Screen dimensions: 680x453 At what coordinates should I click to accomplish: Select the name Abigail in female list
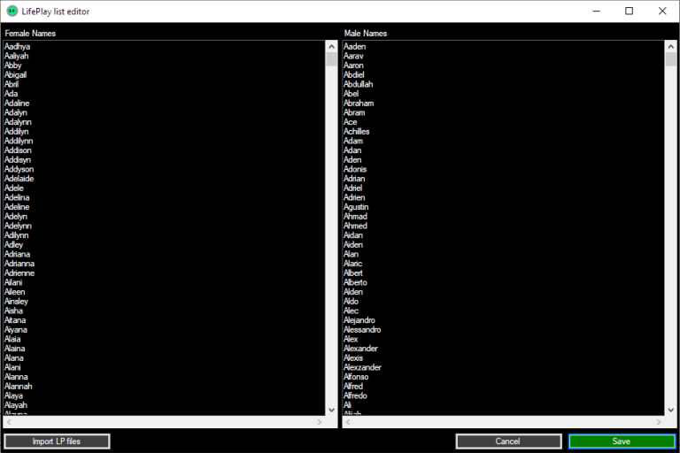pyautogui.click(x=16, y=75)
